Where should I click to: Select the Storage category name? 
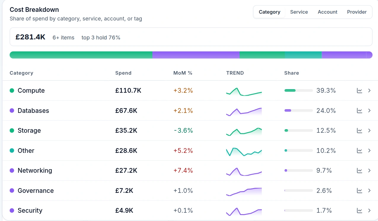[x=29, y=131]
